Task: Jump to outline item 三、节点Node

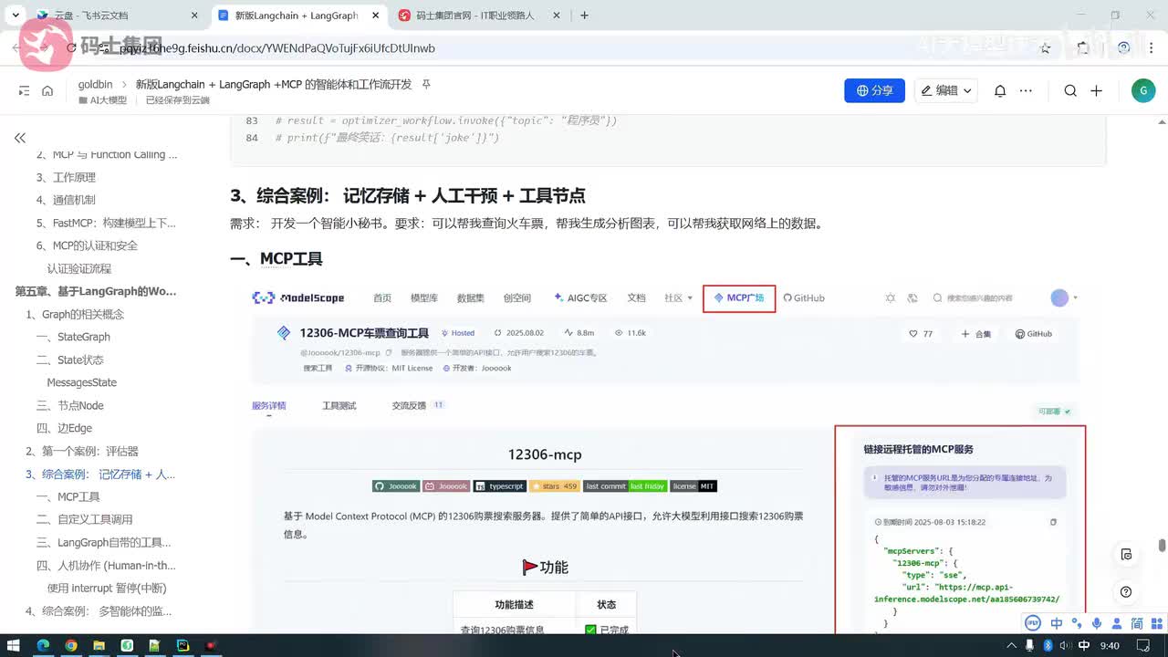Action: click(x=70, y=405)
